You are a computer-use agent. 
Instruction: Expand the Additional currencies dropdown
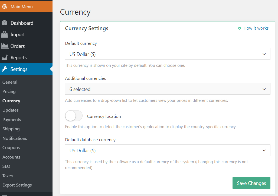tap(168, 89)
